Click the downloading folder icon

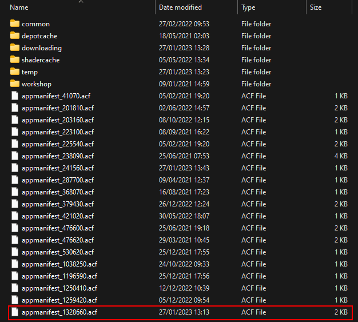[15, 47]
